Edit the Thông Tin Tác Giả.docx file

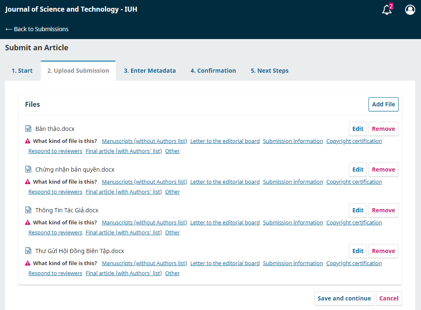point(358,210)
